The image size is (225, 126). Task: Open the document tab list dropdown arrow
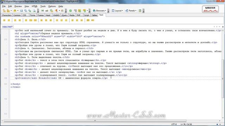tap(219, 27)
